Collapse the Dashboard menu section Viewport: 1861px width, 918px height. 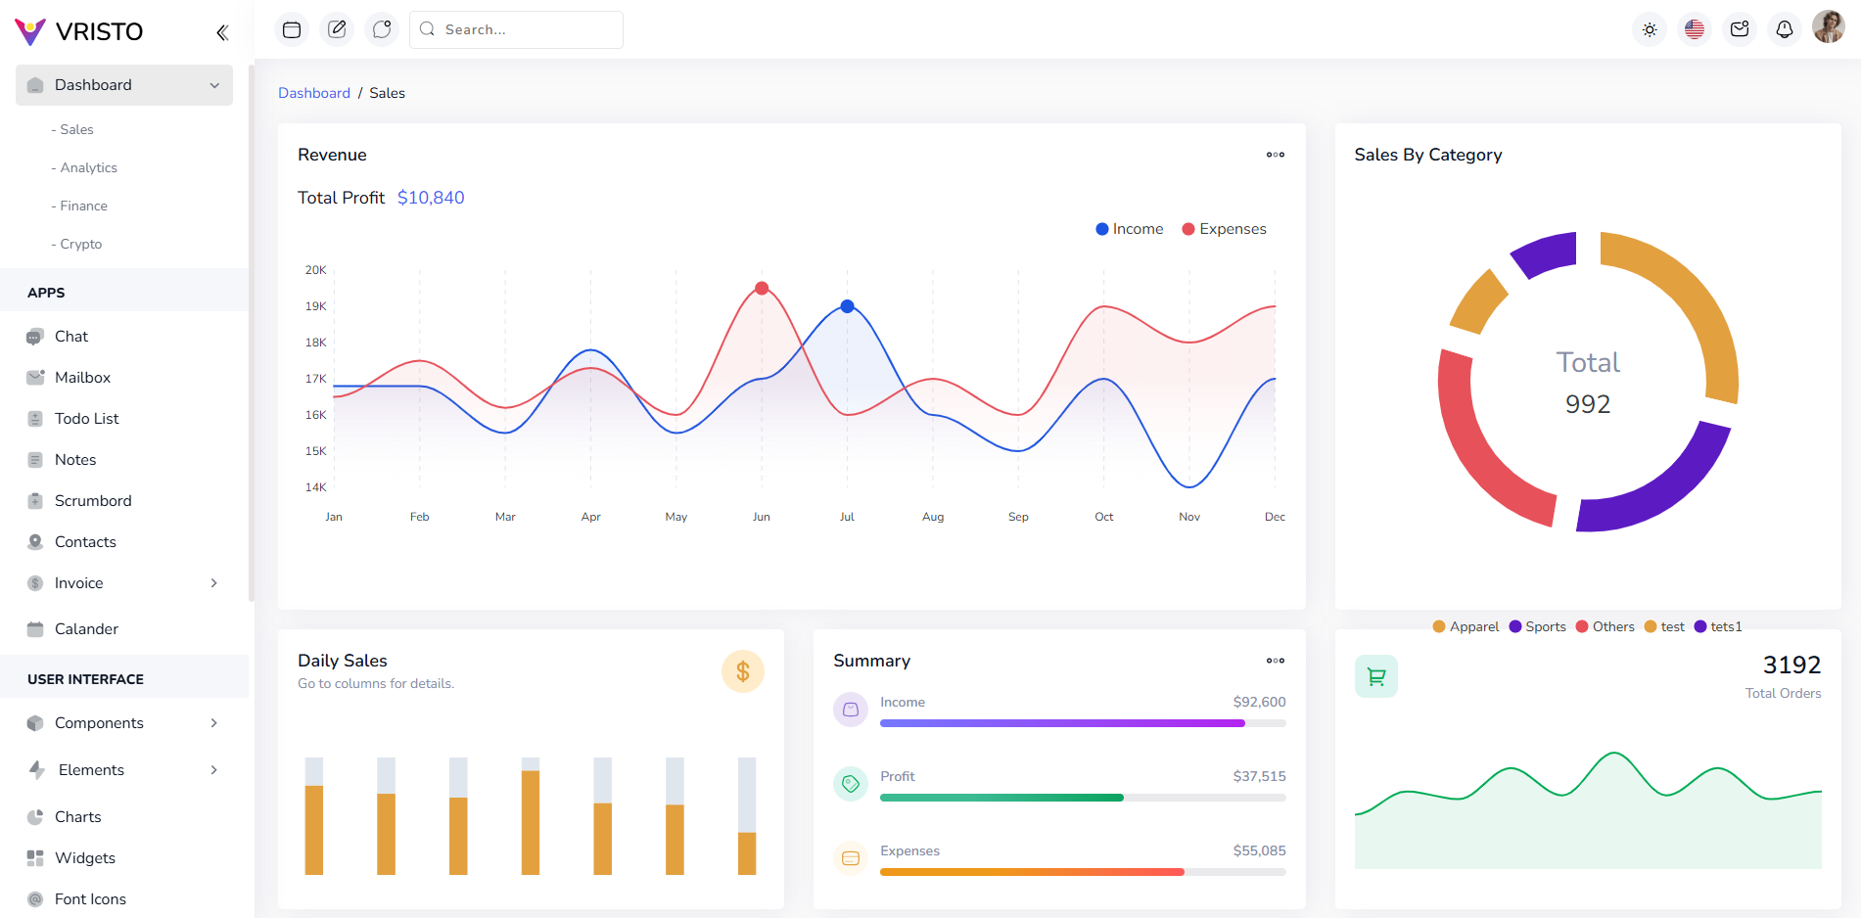[x=124, y=85]
